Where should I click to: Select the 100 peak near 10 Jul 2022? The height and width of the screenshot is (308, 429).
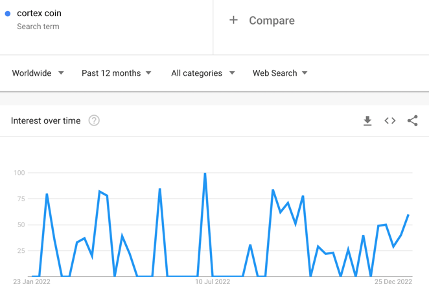tap(205, 173)
